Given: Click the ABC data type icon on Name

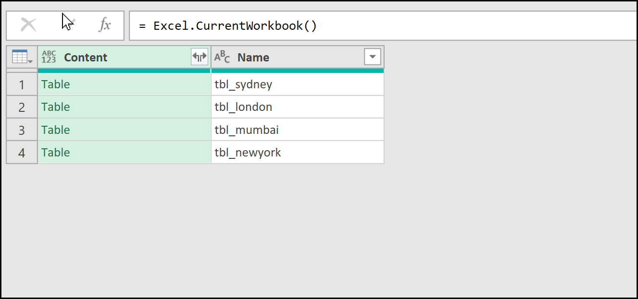Looking at the screenshot, I should coord(222,57).
